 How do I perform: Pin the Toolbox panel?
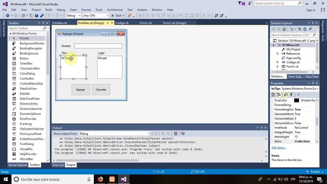43,23
